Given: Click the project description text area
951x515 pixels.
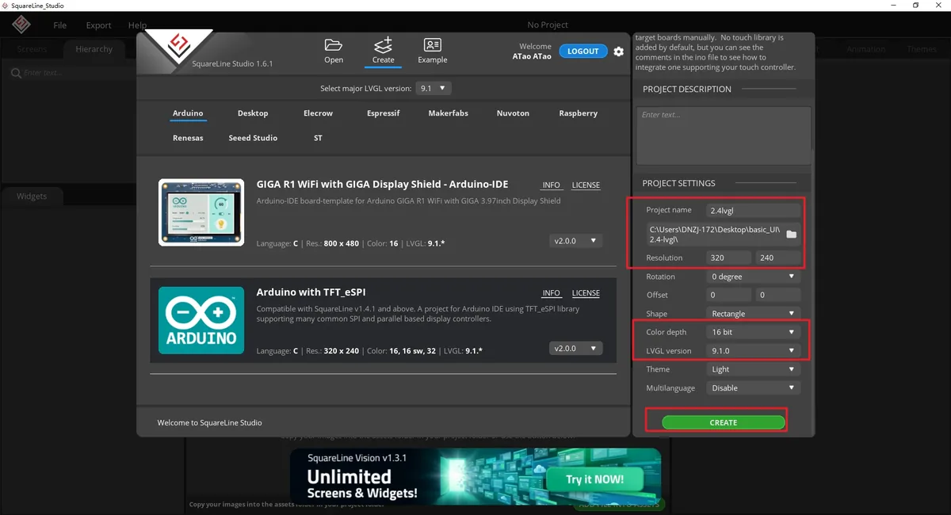Looking at the screenshot, I should 723,135.
